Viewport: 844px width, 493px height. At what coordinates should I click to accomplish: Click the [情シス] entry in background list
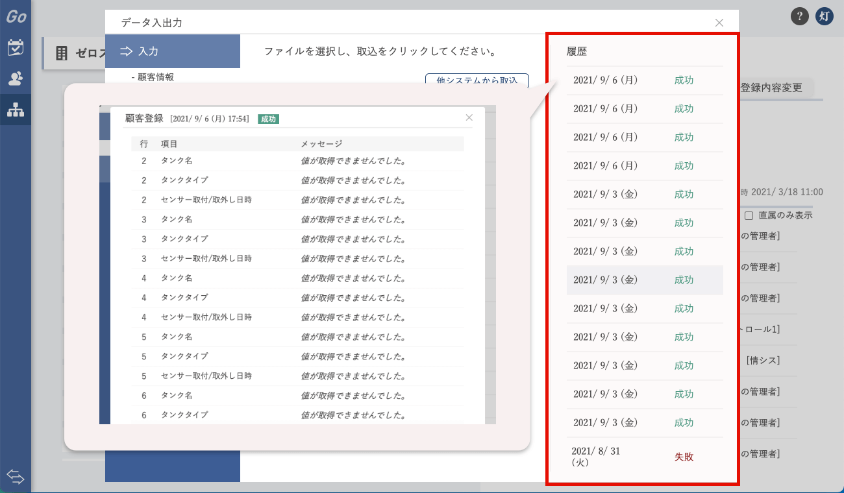coord(763,361)
